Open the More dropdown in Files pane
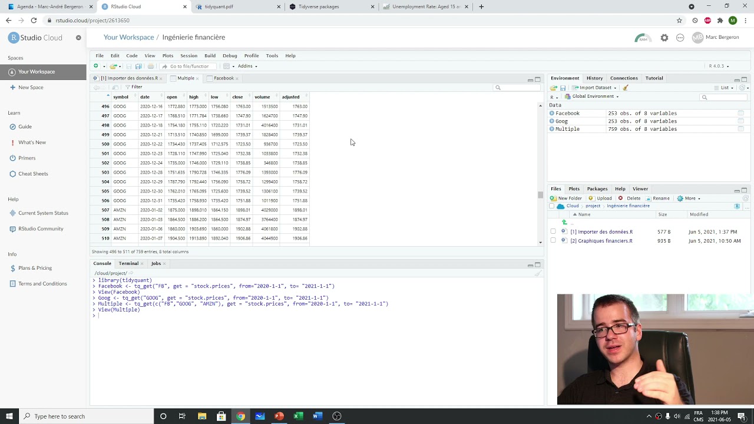This screenshot has width=754, height=424. pos(689,198)
